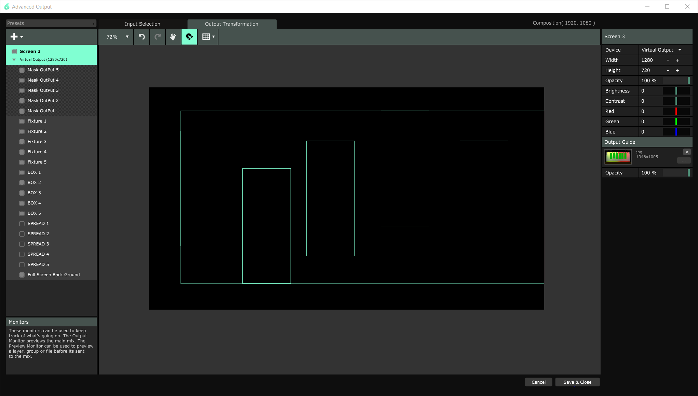
Task: Browse for output guide file button
Action: click(x=684, y=160)
